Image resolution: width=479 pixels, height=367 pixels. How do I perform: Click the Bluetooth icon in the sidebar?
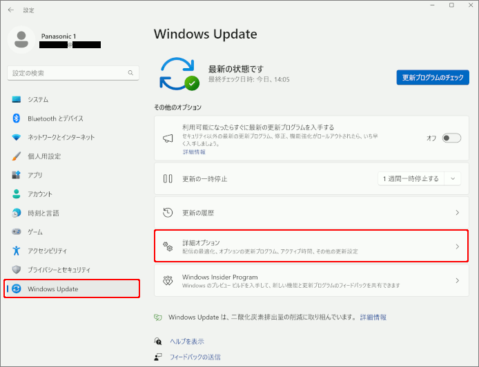[16, 118]
